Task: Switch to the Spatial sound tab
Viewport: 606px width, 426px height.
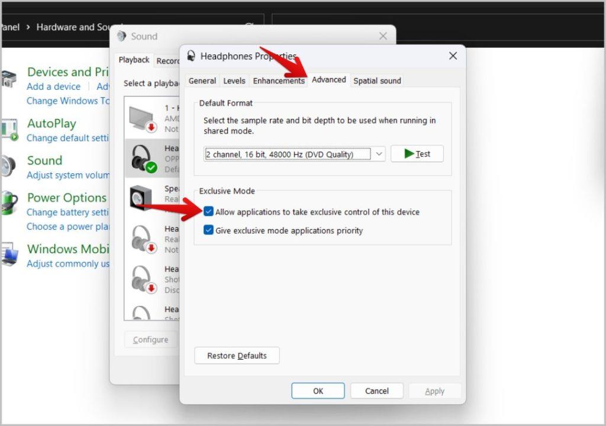Action: [377, 81]
